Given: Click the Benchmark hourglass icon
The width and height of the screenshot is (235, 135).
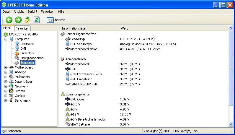Looking at the screenshot, I should coord(11,100).
